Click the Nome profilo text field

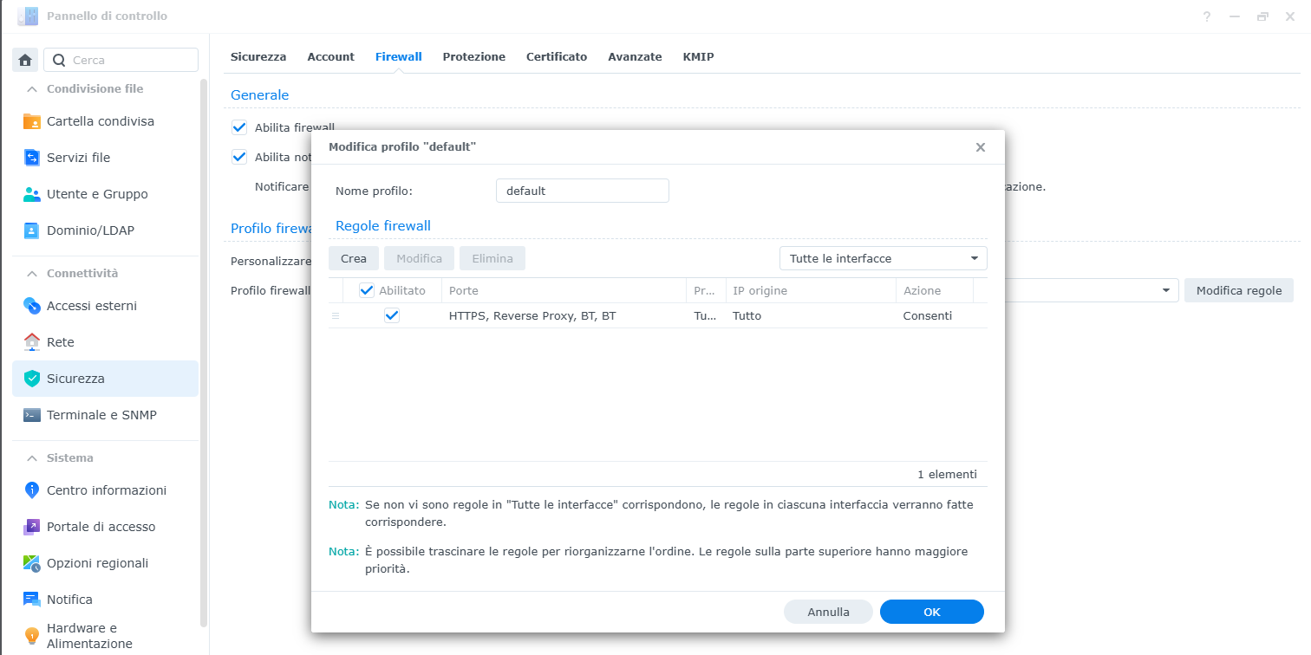582,191
